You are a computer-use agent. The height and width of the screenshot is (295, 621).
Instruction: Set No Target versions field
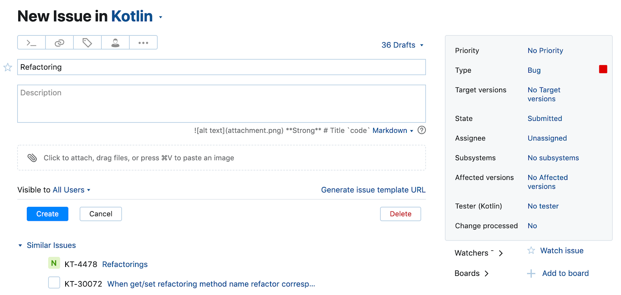pyautogui.click(x=544, y=94)
